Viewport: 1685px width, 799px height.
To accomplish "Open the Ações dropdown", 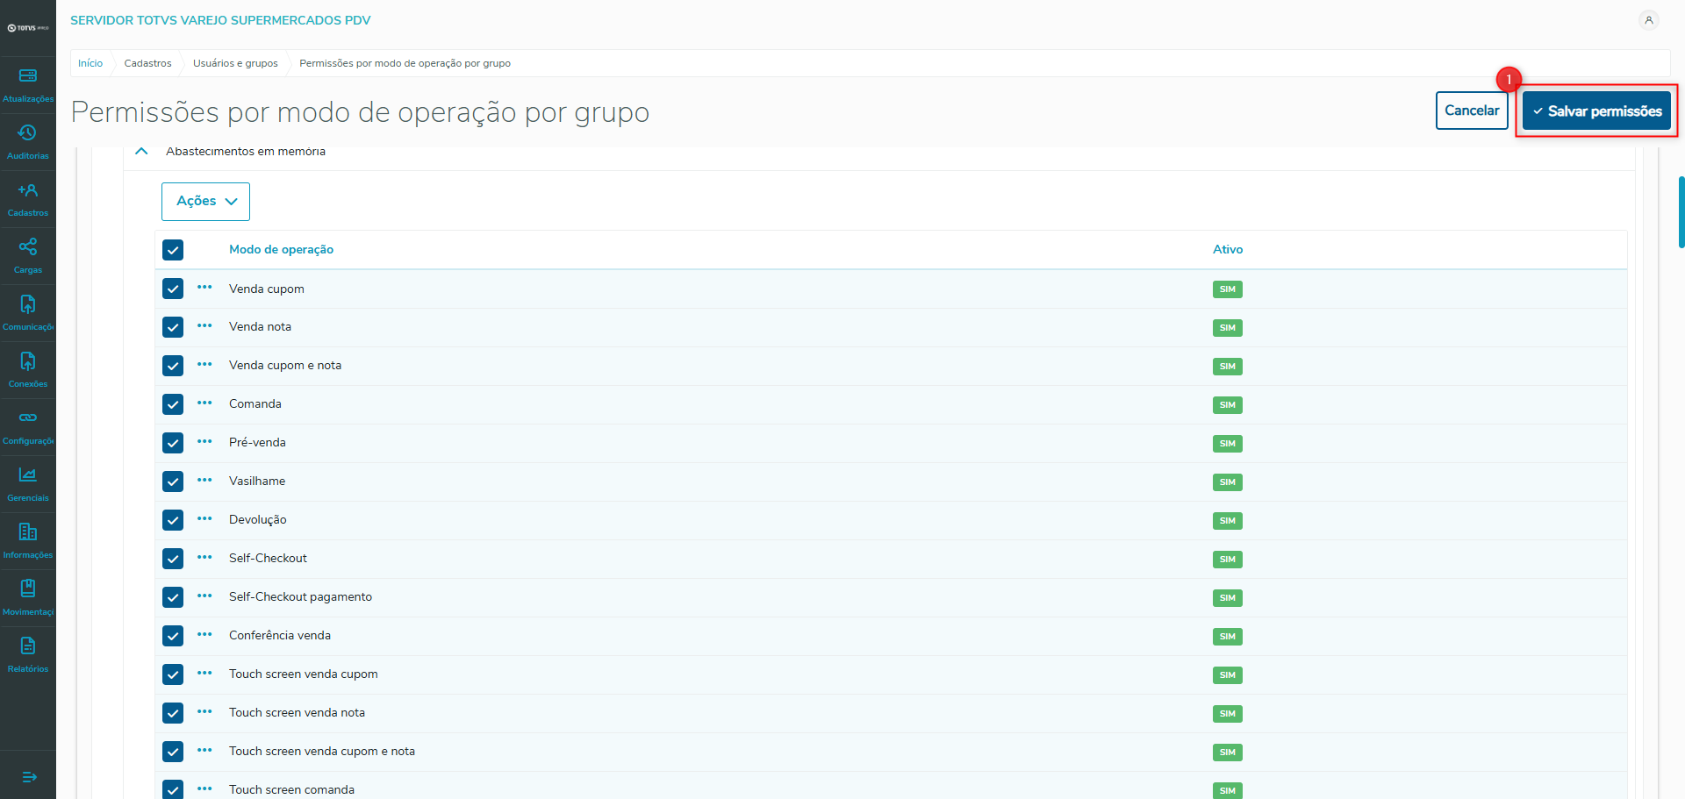I will 205,202.
